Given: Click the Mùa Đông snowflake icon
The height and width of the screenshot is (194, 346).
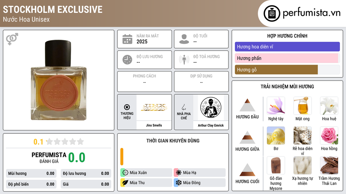Looking at the screenshot, I should pyautogui.click(x=179, y=183).
